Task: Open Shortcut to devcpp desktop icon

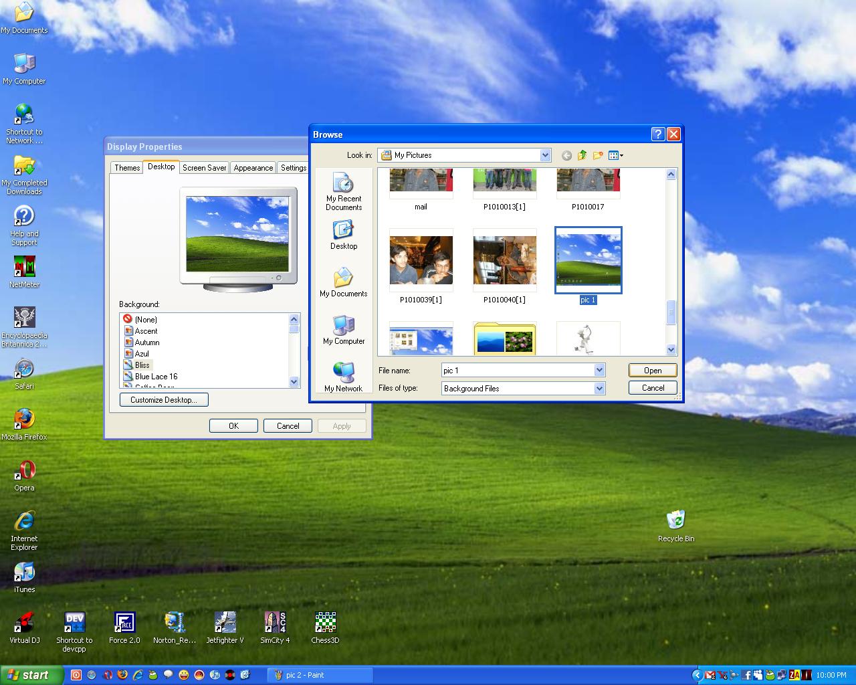Action: 74,631
